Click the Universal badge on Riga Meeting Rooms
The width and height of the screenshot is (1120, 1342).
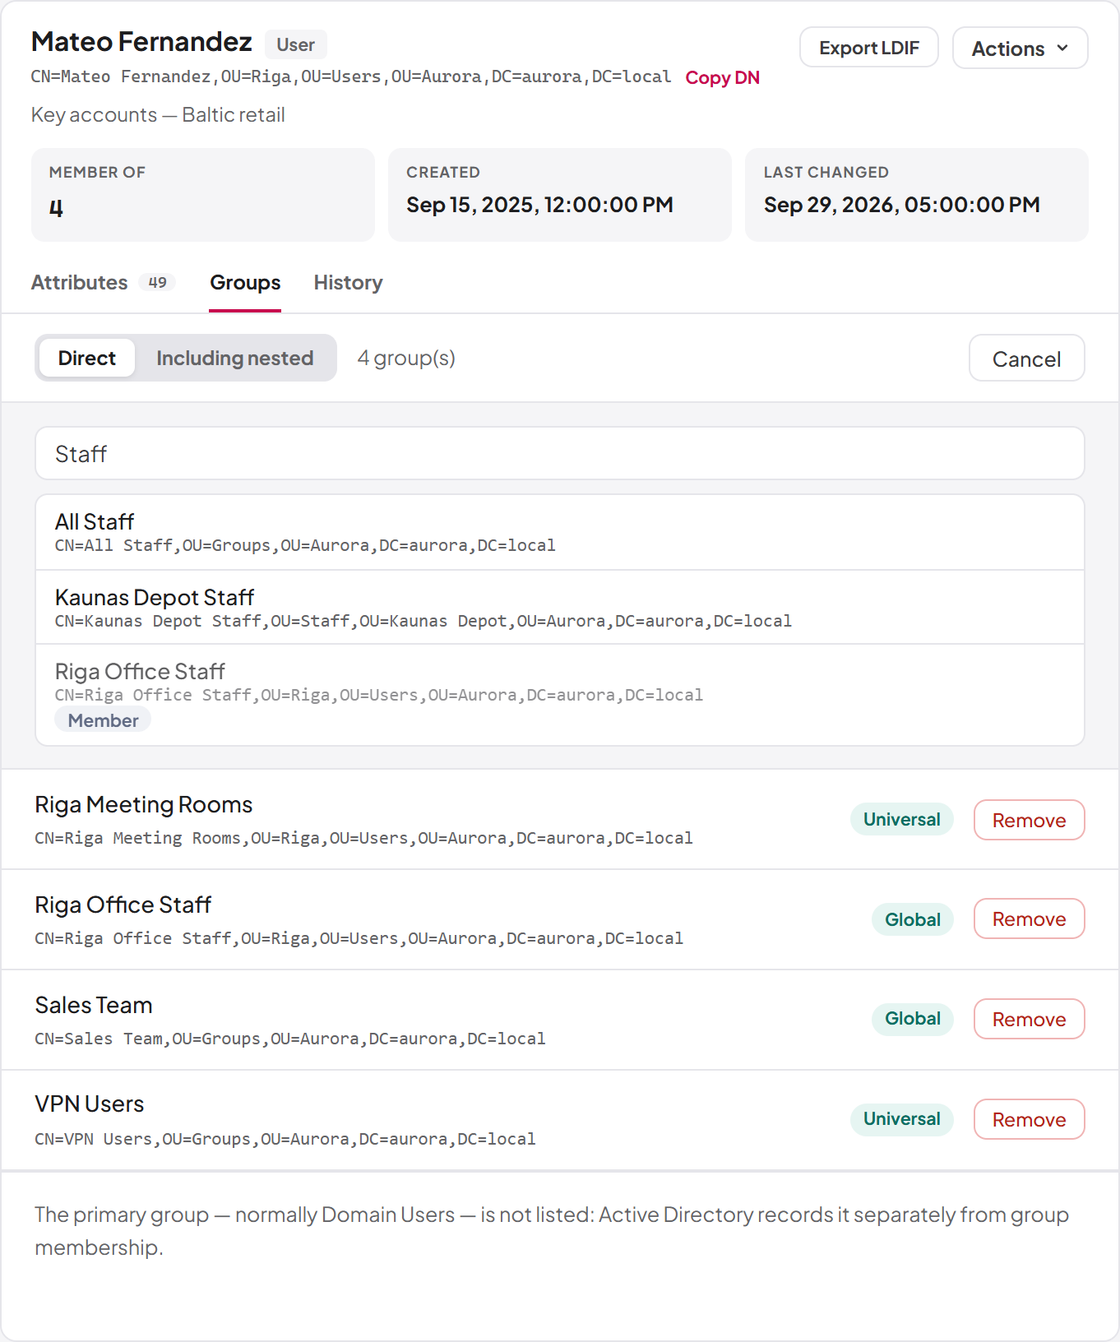point(902,819)
